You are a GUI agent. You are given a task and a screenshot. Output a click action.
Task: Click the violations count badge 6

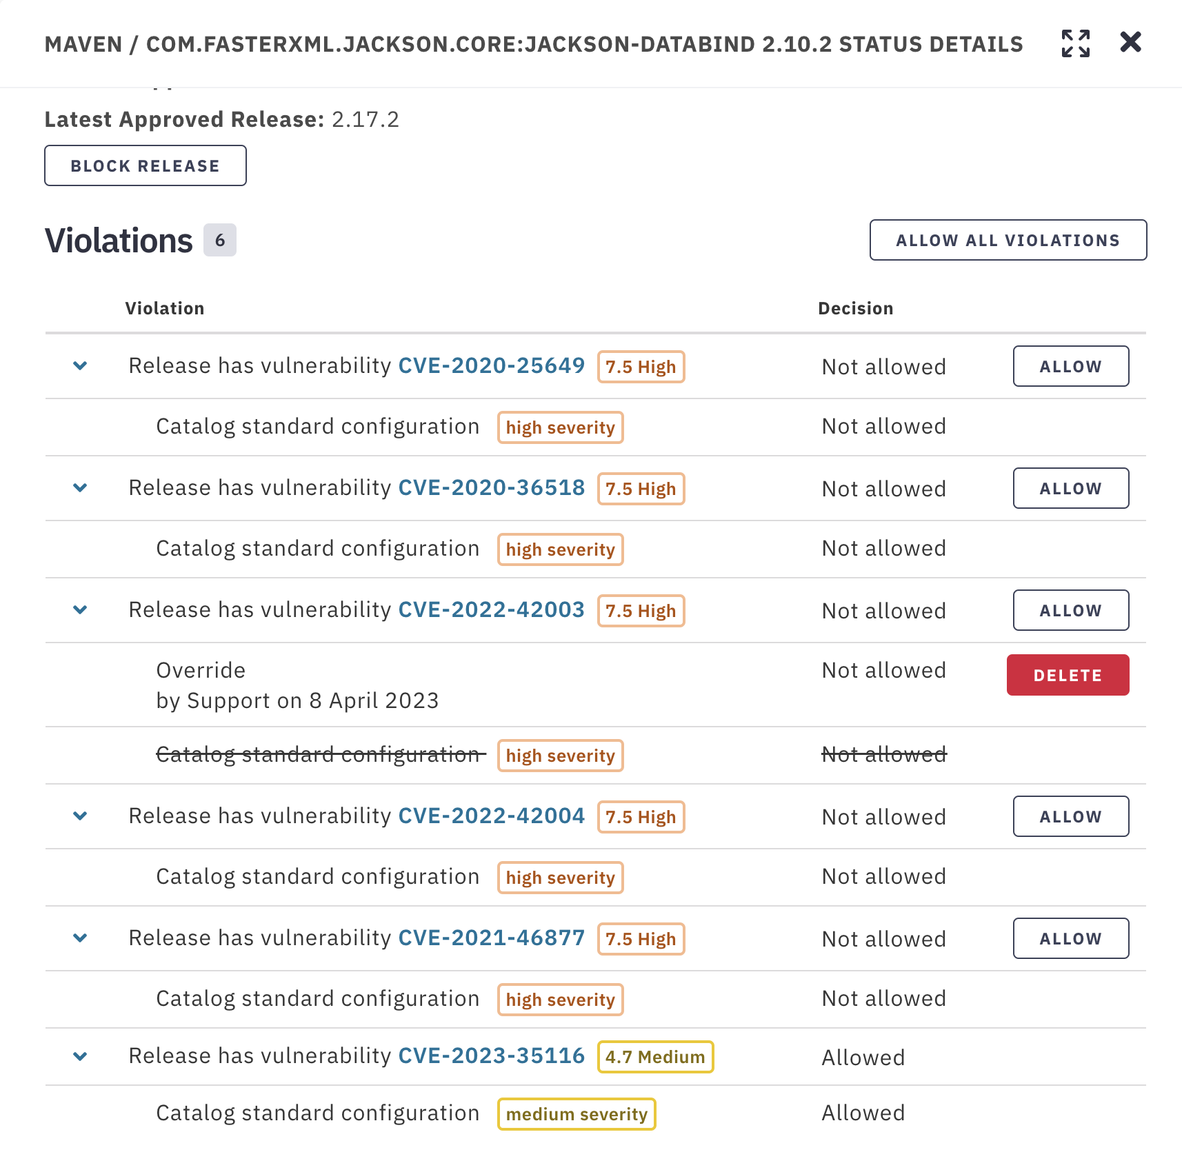[220, 240]
